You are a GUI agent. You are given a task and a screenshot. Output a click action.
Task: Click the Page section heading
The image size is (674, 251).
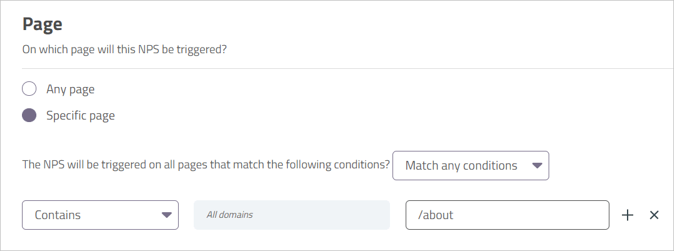coord(43,24)
